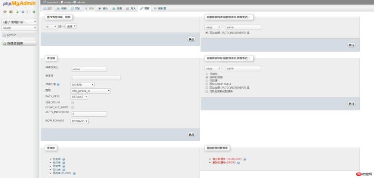Image resolution: width=374 pixels, height=178 pixels.
Task: Open the utf8_general_ci collation dropdown
Action: (91, 91)
